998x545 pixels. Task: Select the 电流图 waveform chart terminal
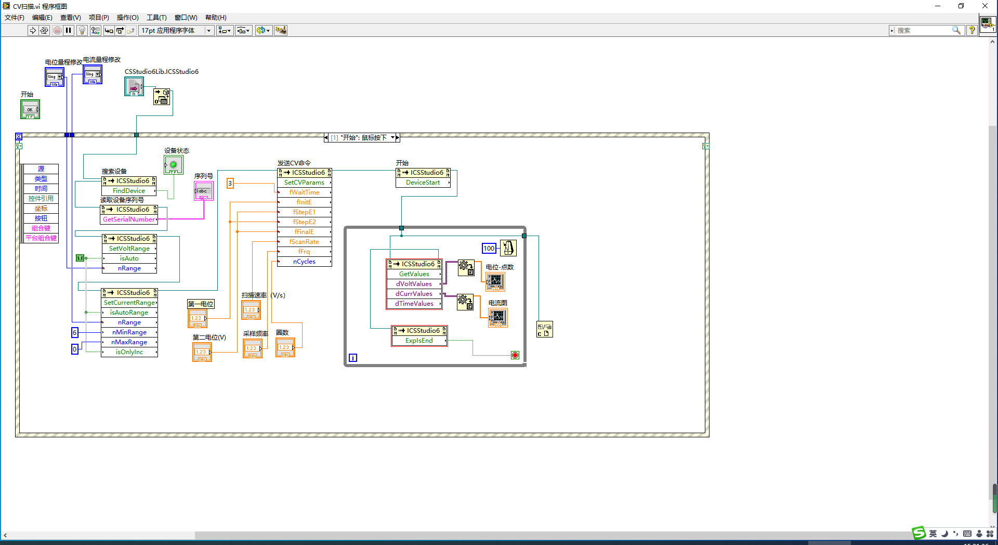(x=497, y=317)
